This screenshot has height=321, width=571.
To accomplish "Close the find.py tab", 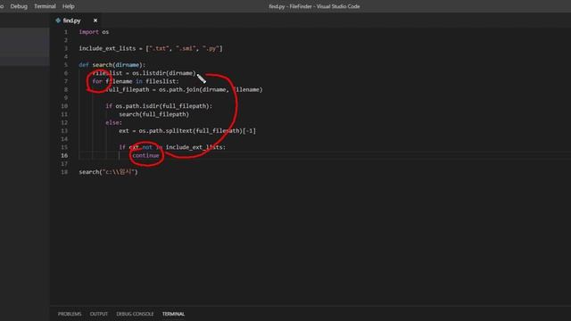I will pos(95,21).
